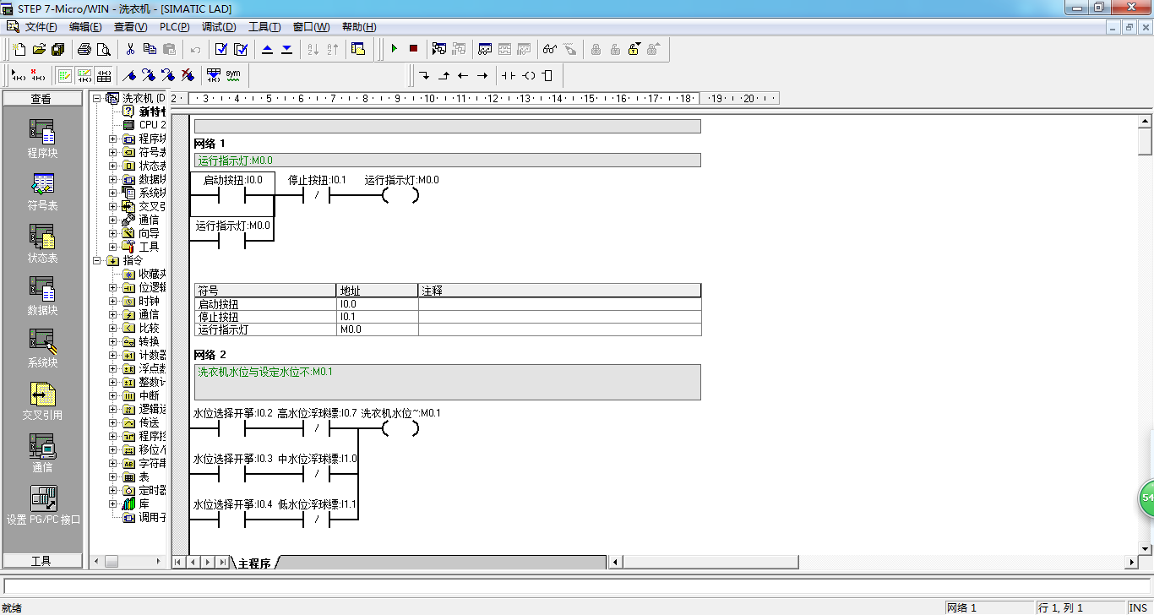Screen dimensions: 1154x615
Task: Click the 工具 button below the navigation bar
Action: point(41,561)
